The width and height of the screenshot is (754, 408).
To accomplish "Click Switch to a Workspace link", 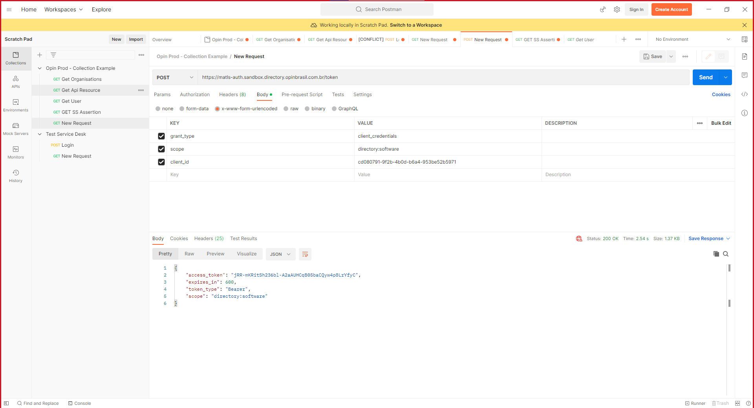I will point(416,25).
